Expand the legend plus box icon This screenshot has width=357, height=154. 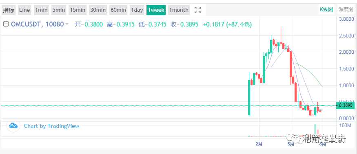(6, 24)
